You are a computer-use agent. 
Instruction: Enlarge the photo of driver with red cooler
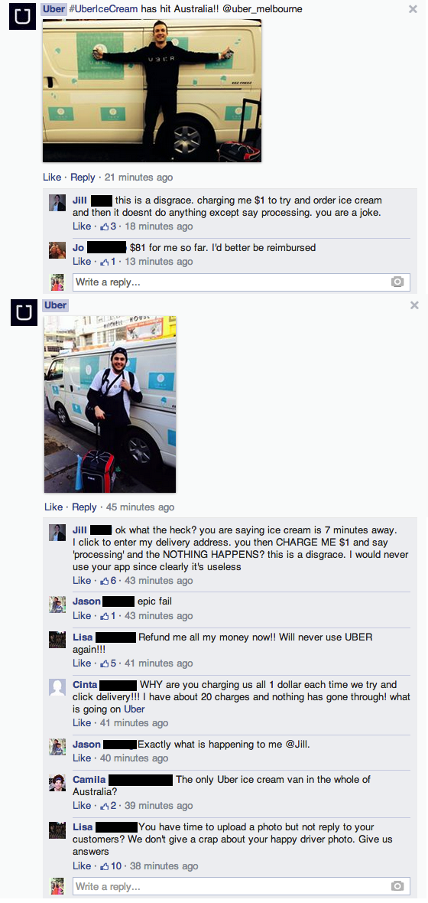click(x=110, y=404)
